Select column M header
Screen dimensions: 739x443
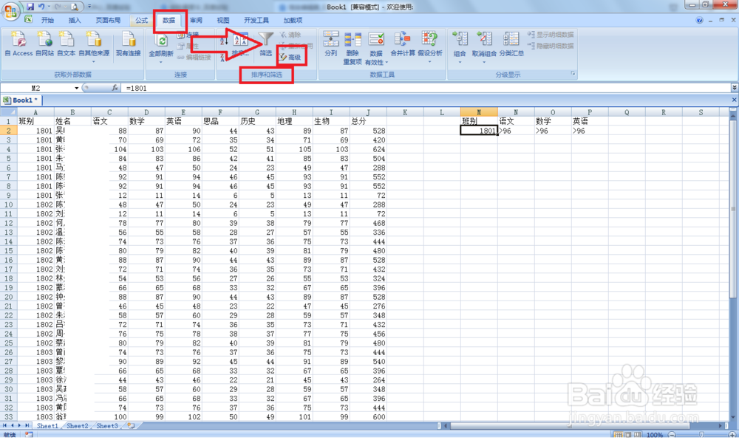(x=479, y=112)
